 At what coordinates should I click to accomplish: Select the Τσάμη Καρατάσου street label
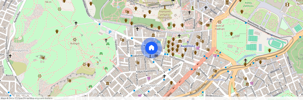(x=146, y=71)
